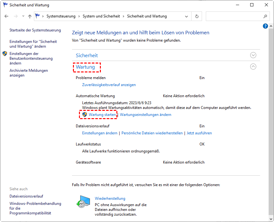Click the flag icon in address bar
Image resolution: width=274 pixels, height=222 pixels.
pyautogui.click(x=37, y=16)
